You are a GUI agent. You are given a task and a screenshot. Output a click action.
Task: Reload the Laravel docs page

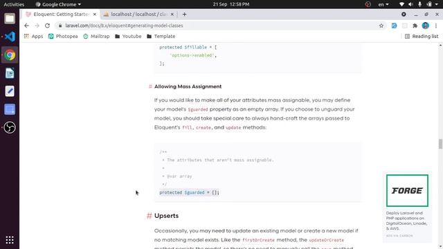[x=47, y=26]
